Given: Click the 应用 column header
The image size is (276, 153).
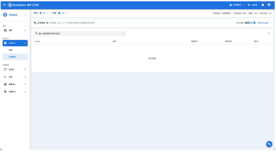Looking at the screenshot, I should coord(114,41).
